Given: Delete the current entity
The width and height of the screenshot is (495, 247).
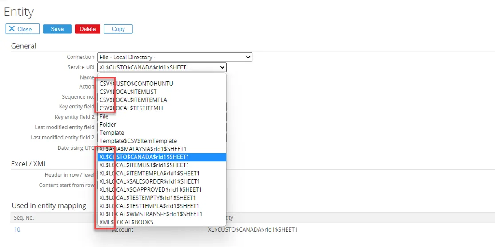Looking at the screenshot, I should tap(88, 29).
